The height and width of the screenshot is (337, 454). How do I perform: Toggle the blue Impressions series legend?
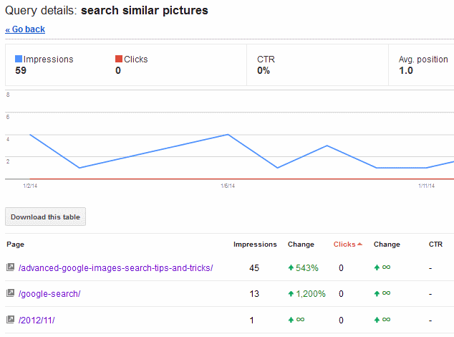44,60
